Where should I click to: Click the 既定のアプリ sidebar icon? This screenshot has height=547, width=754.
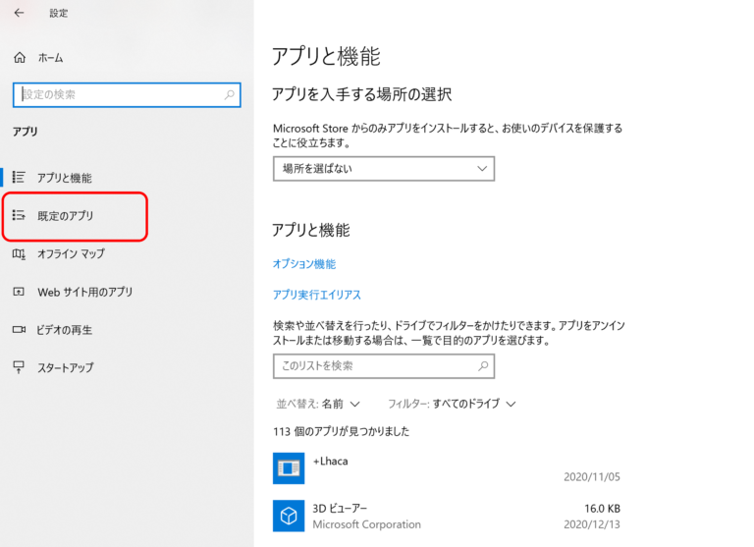coord(19,215)
